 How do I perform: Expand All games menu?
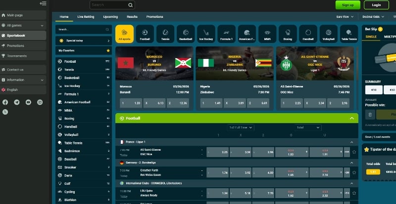pos(23,26)
